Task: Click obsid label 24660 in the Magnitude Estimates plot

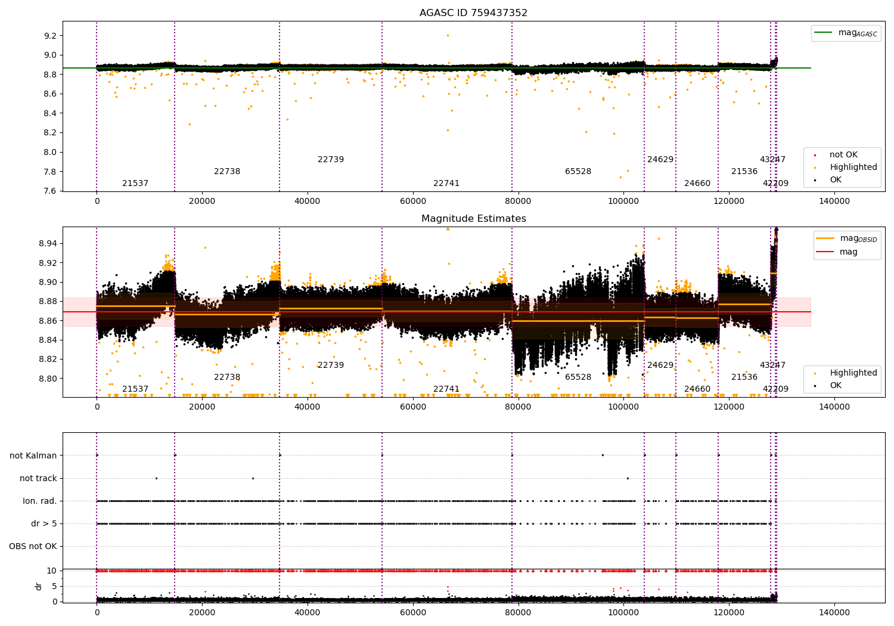Action: coord(697,389)
